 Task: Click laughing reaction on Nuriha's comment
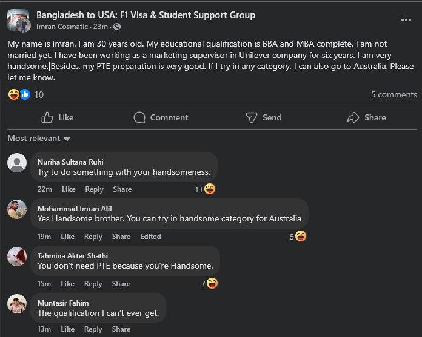(x=210, y=189)
